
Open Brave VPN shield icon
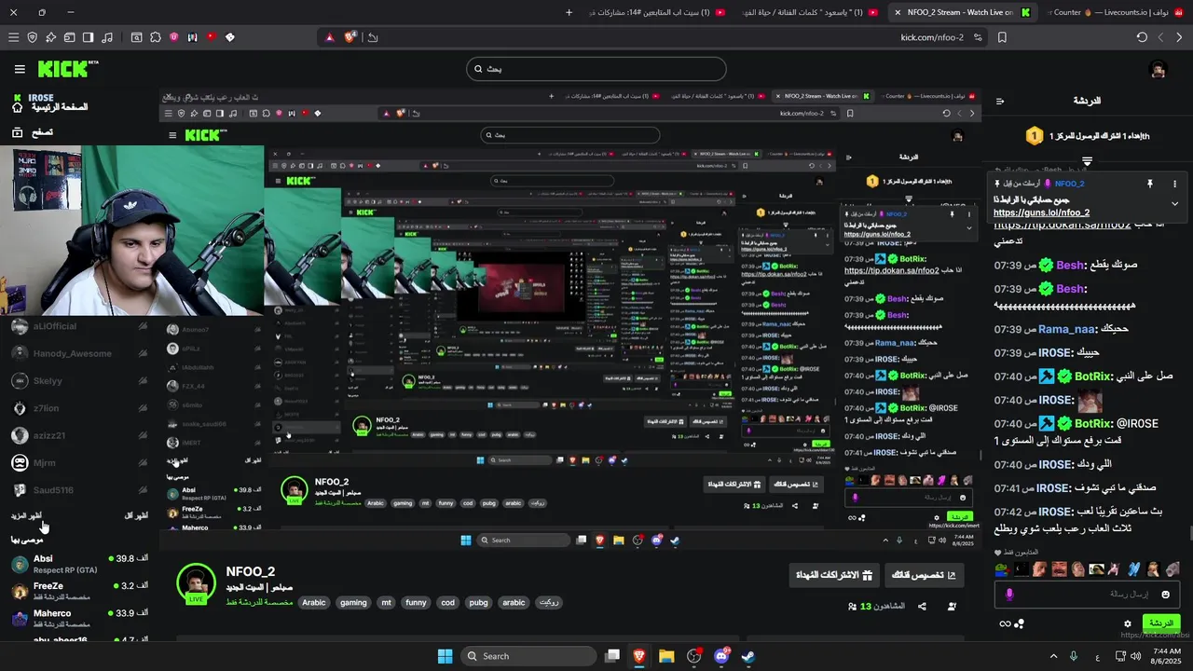pyautogui.click(x=32, y=37)
